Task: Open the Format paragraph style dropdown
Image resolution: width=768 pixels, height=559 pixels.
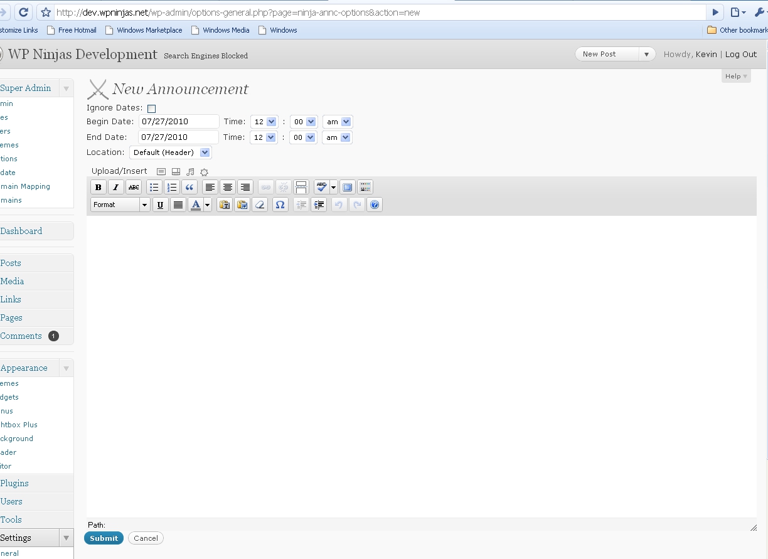Action: tap(120, 205)
